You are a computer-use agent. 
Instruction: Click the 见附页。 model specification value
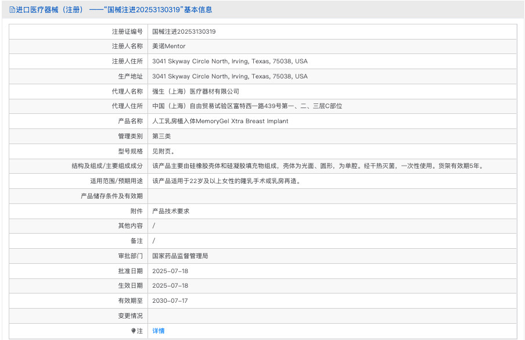[163, 151]
